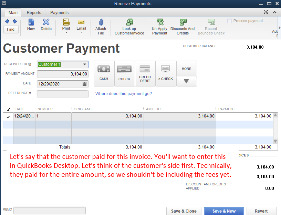Go to previous payment with left arrow
The width and height of the screenshot is (281, 215).
point(7,21)
